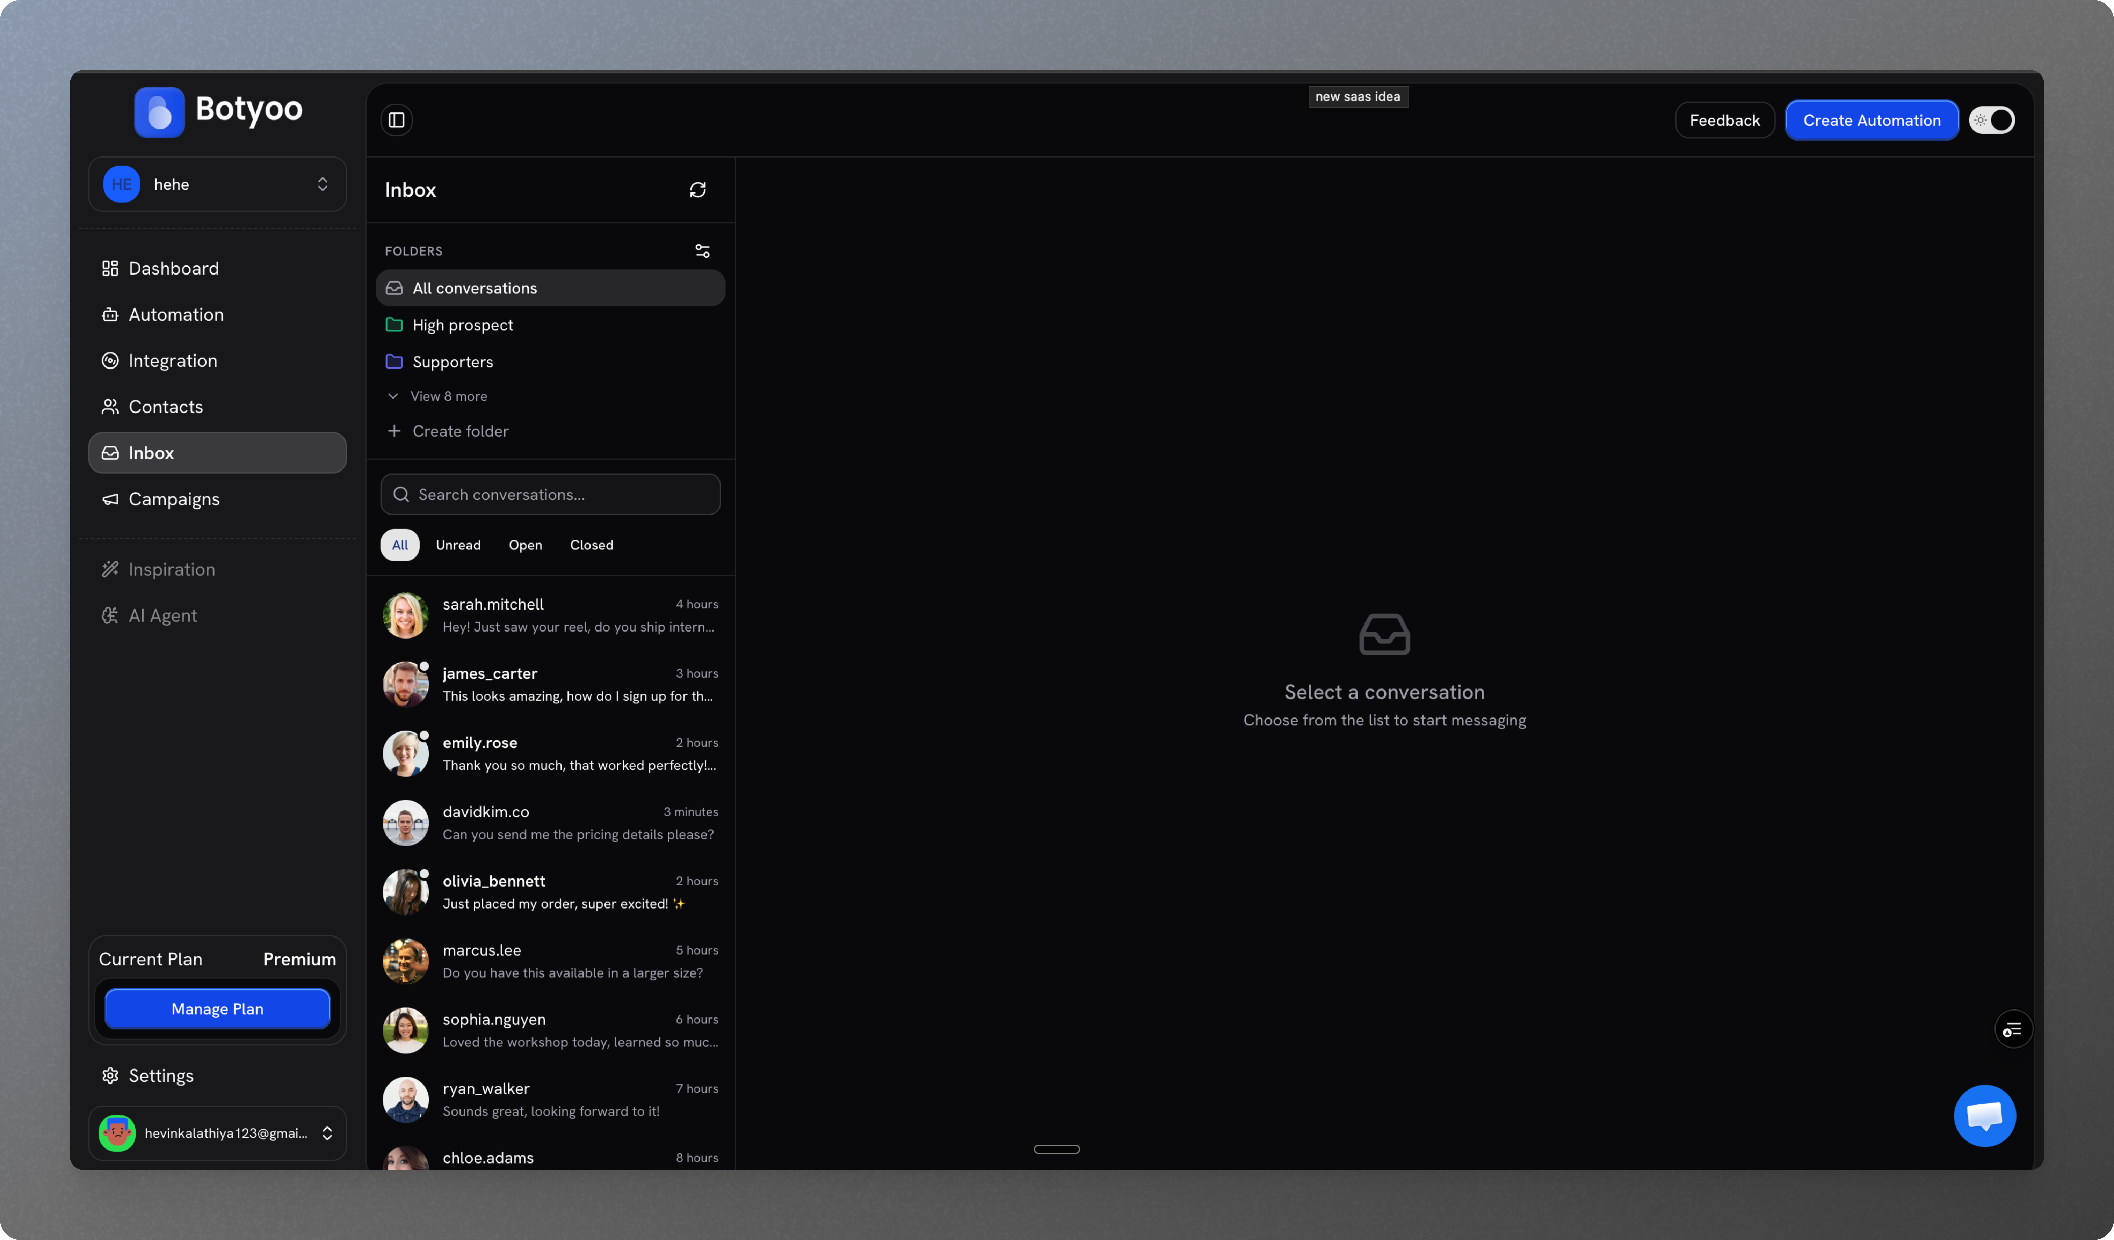Click the AI Agent brain icon
The image size is (2114, 1240).
(110, 615)
